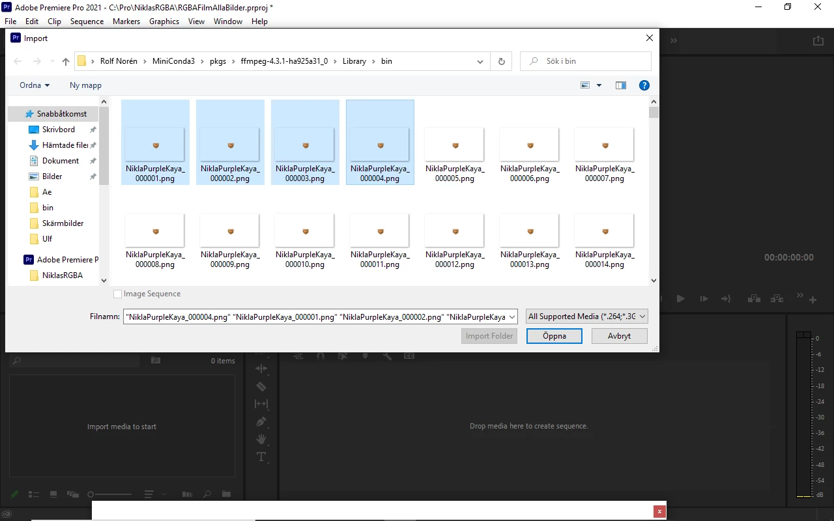Screen dimensions: 834x521
Task: Open the Ordna dropdown menu
Action: point(35,85)
